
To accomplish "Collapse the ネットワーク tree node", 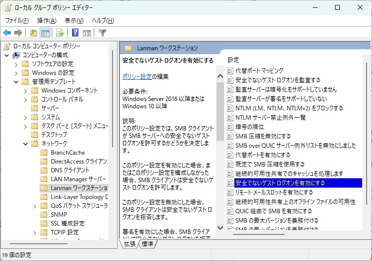I will (x=25, y=144).
